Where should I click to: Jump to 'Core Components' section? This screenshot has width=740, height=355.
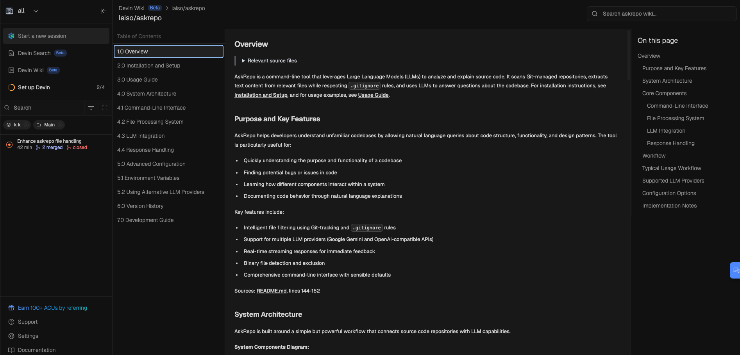click(x=664, y=93)
